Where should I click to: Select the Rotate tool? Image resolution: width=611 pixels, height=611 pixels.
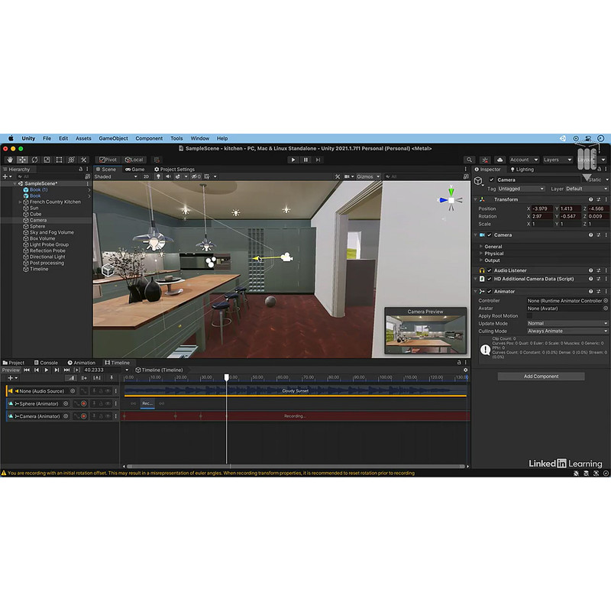34,160
